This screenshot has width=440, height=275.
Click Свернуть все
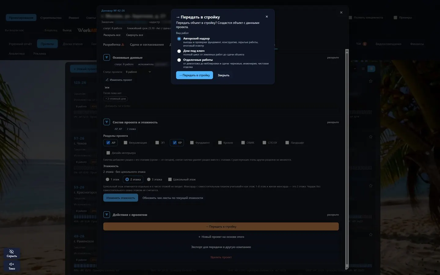point(134,35)
